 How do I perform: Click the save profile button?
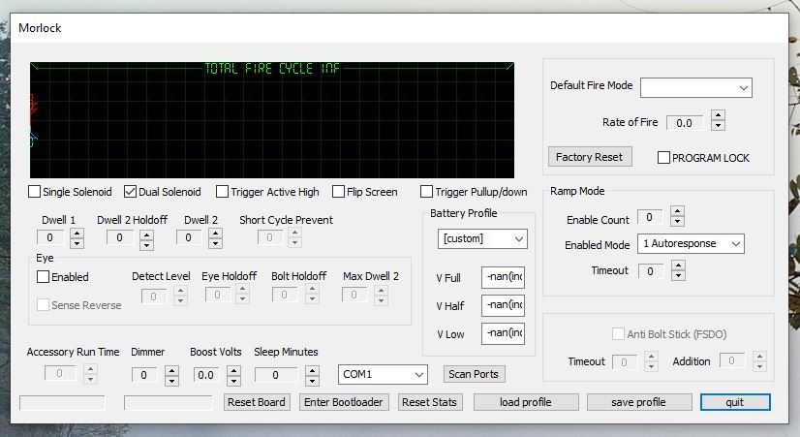639,402
